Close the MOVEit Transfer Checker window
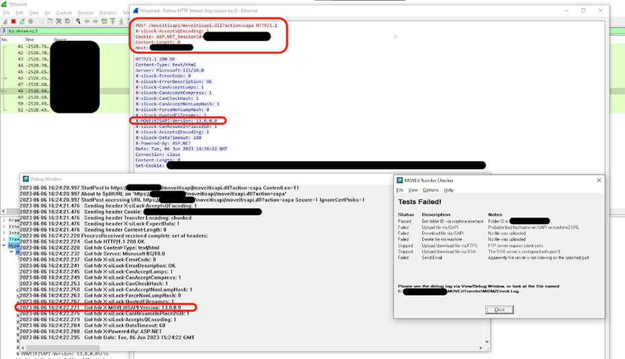 (x=599, y=181)
